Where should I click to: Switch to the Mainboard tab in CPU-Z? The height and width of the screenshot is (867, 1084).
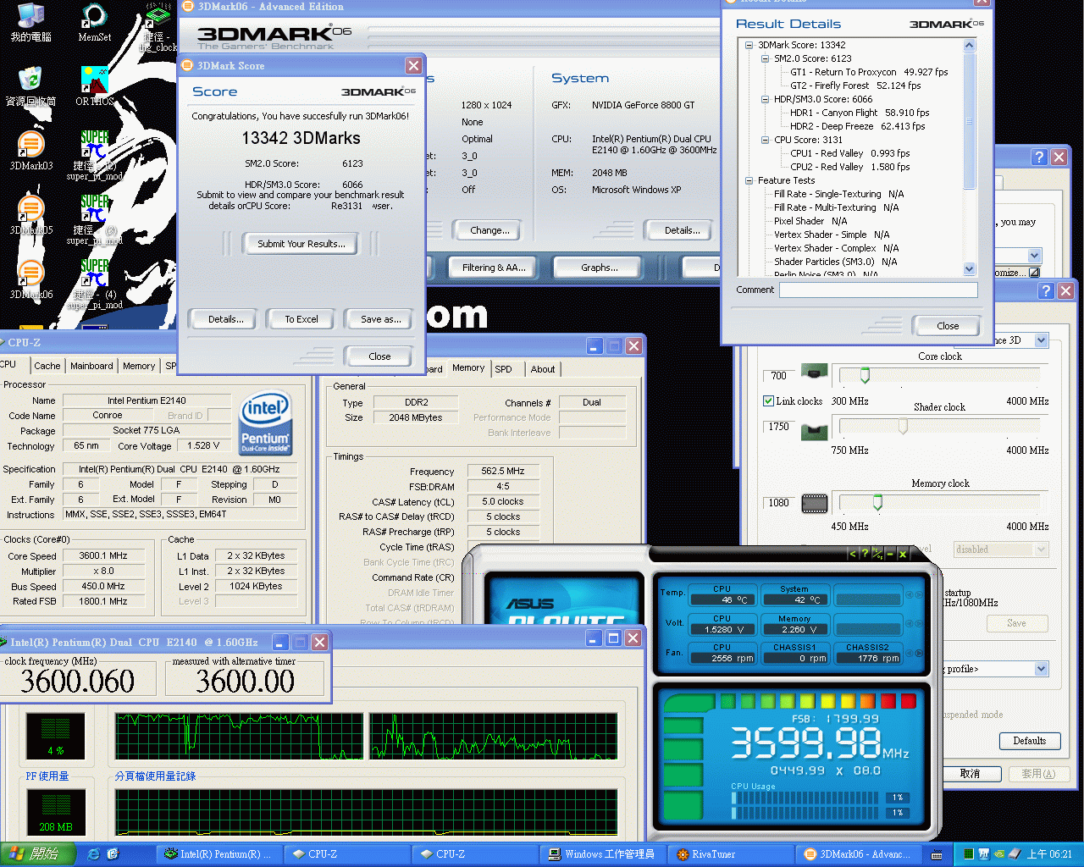point(91,366)
